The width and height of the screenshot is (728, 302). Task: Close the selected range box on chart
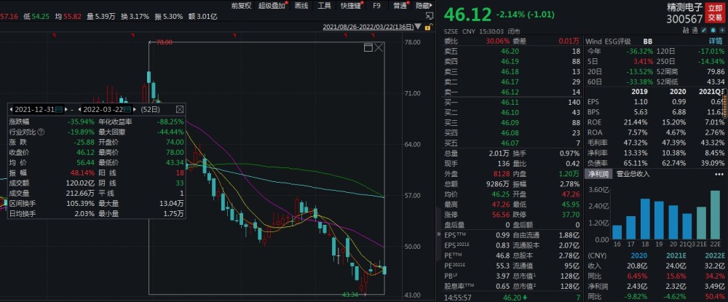click(x=379, y=47)
